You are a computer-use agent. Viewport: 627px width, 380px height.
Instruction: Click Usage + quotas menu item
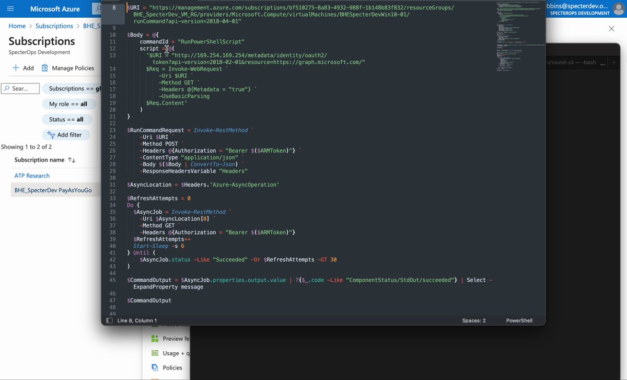pos(176,353)
